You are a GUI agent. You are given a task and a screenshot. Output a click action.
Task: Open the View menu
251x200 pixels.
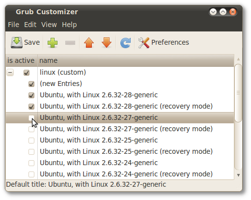(49, 25)
